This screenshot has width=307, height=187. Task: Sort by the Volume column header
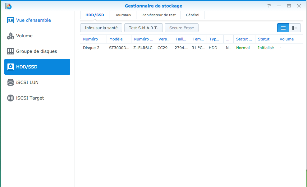tap(286, 39)
